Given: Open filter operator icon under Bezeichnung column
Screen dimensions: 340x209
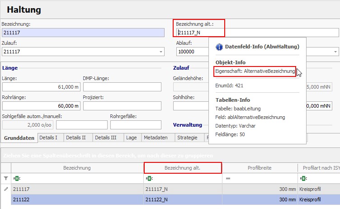Looking at the screenshot, I should [x=17, y=179].
